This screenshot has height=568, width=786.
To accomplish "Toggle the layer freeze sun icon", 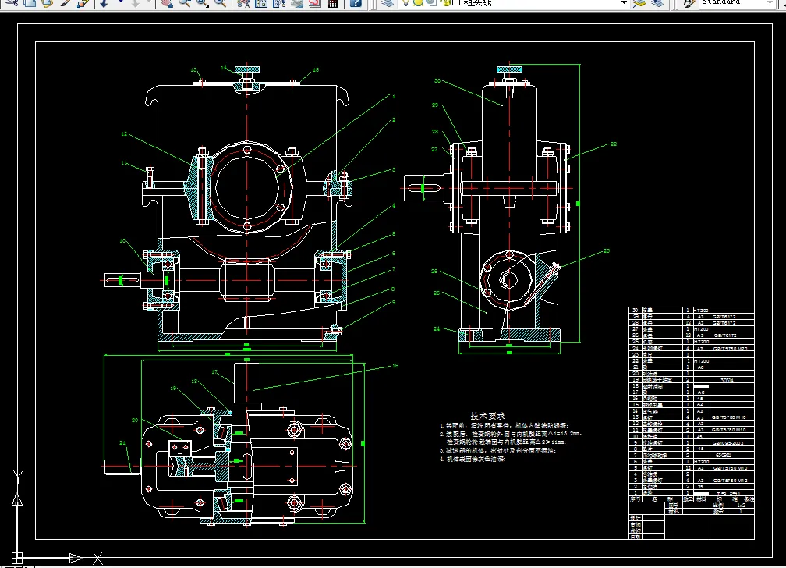I will [x=418, y=3].
